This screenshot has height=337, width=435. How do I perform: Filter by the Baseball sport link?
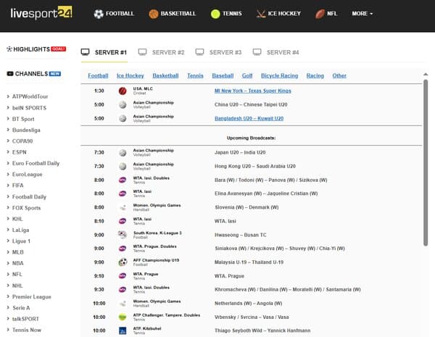point(223,75)
